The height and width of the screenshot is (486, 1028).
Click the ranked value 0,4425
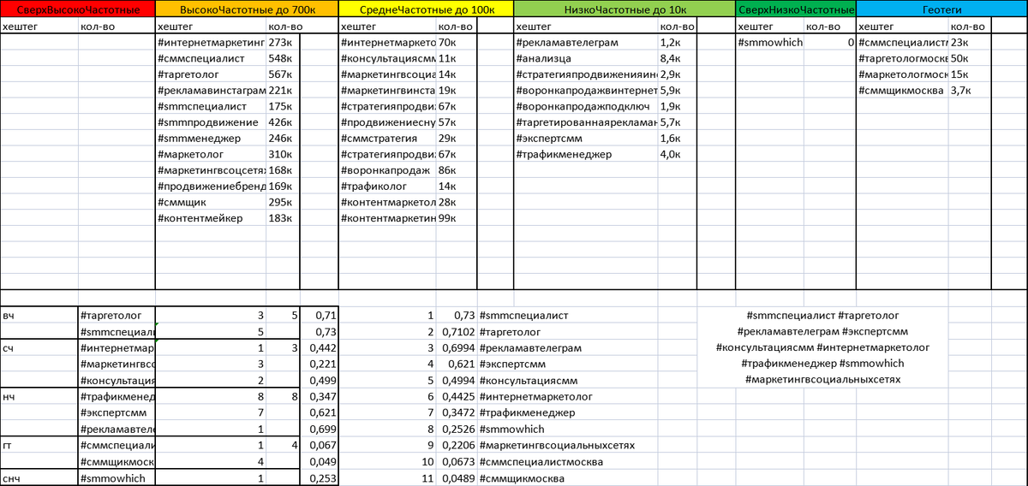(457, 397)
